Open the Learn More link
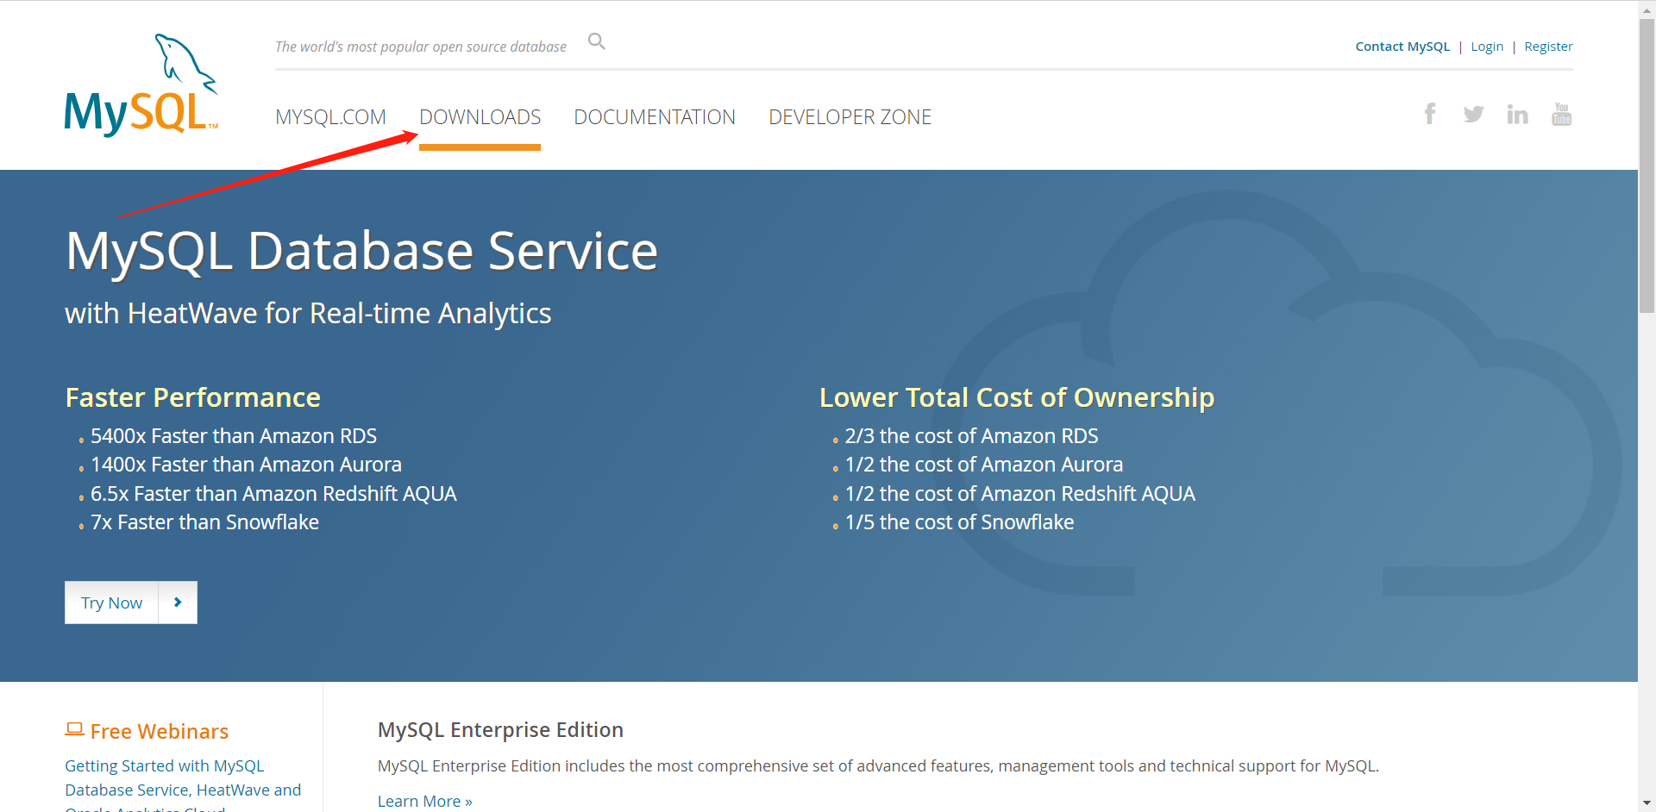Screen dimensions: 1656x812 (425, 802)
